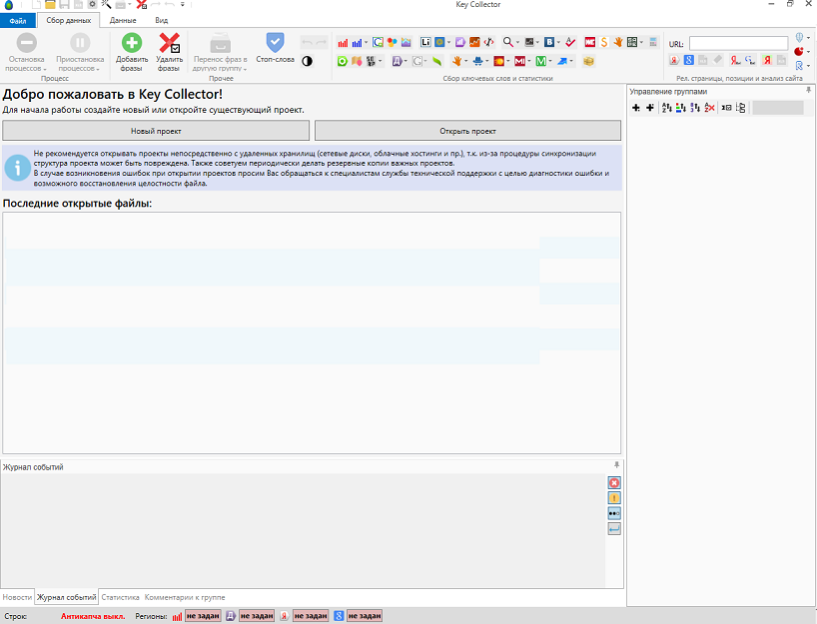Click the blue bar chart statistics icon
The width and height of the screenshot is (817, 624).
[357, 43]
